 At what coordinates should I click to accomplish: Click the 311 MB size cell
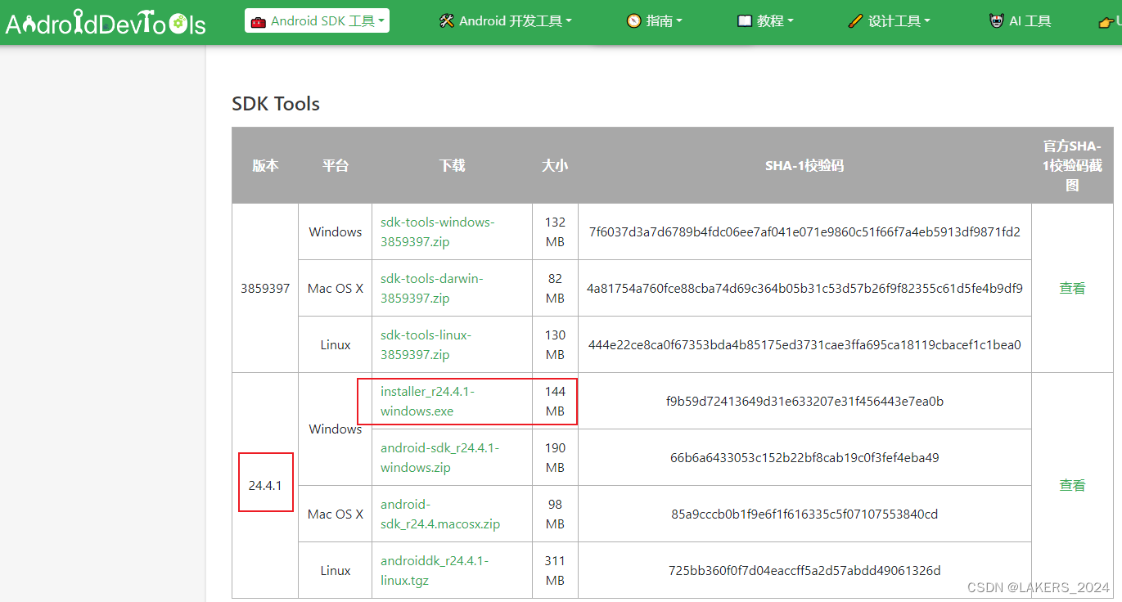tap(555, 571)
